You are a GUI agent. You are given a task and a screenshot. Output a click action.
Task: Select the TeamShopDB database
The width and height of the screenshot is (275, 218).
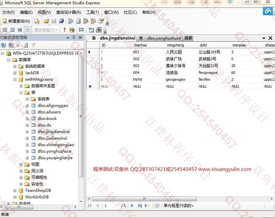coord(38,190)
